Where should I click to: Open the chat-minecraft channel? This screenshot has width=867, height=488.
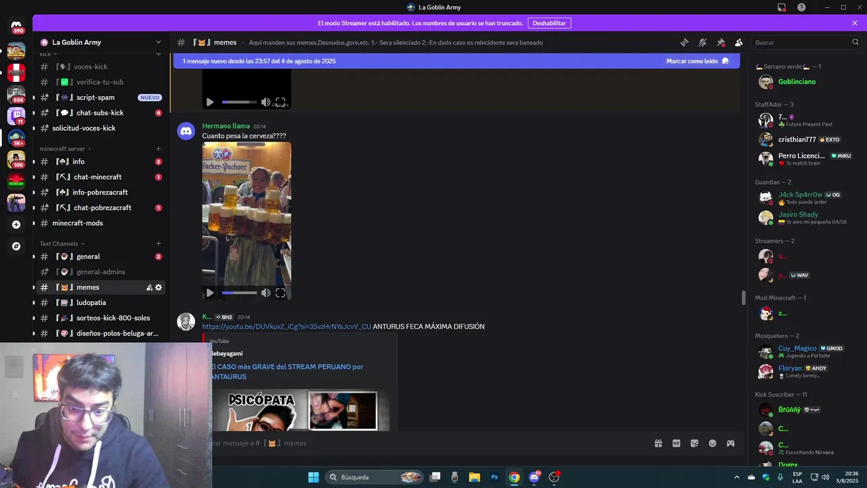[101, 177]
